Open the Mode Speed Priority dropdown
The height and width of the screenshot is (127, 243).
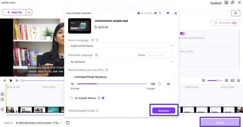click(x=161, y=55)
